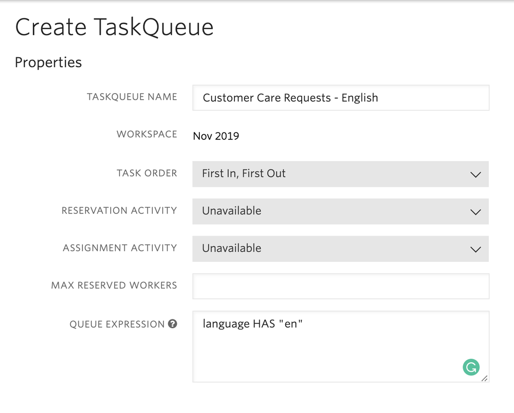The image size is (514, 413).
Task: Edit the Queue Expression text area
Action: point(340,345)
